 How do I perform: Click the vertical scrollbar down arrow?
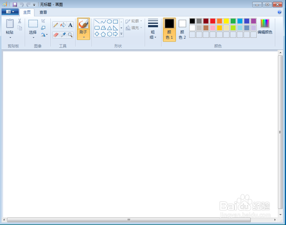280,214
